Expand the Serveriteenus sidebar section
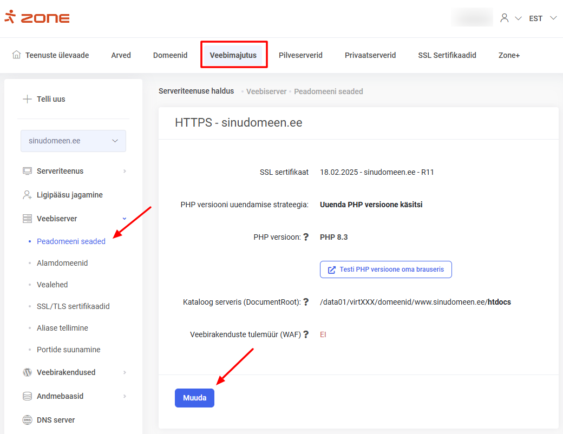This screenshot has width=563, height=434. pos(125,171)
